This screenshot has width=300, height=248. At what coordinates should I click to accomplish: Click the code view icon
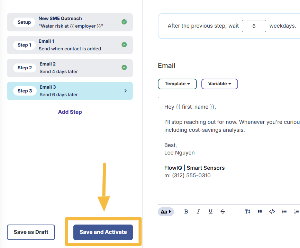pyautogui.click(x=272, y=211)
